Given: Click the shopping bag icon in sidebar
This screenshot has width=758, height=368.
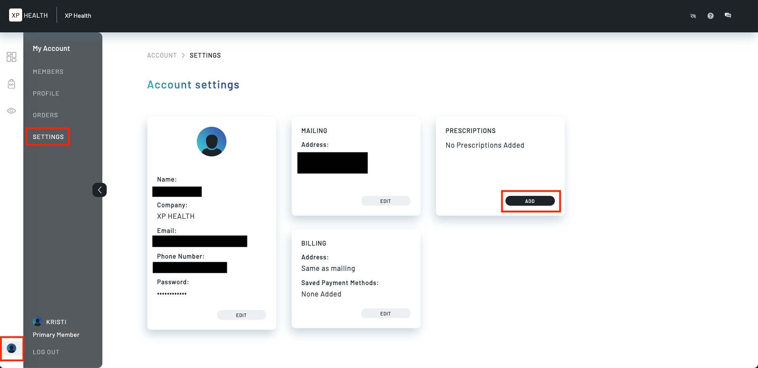Looking at the screenshot, I should (x=11, y=84).
